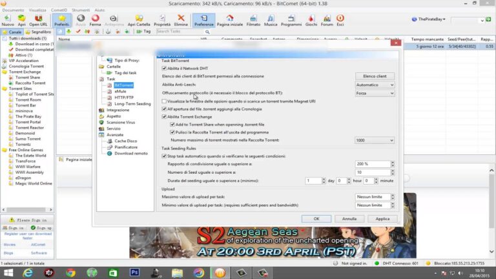Open max torrent 1000 dropdown
This screenshot has height=279, width=496.
click(x=375, y=140)
